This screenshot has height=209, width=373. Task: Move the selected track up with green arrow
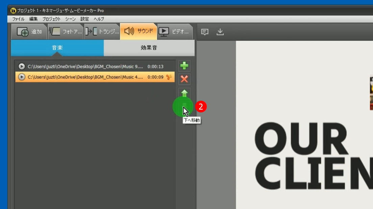[x=184, y=93]
